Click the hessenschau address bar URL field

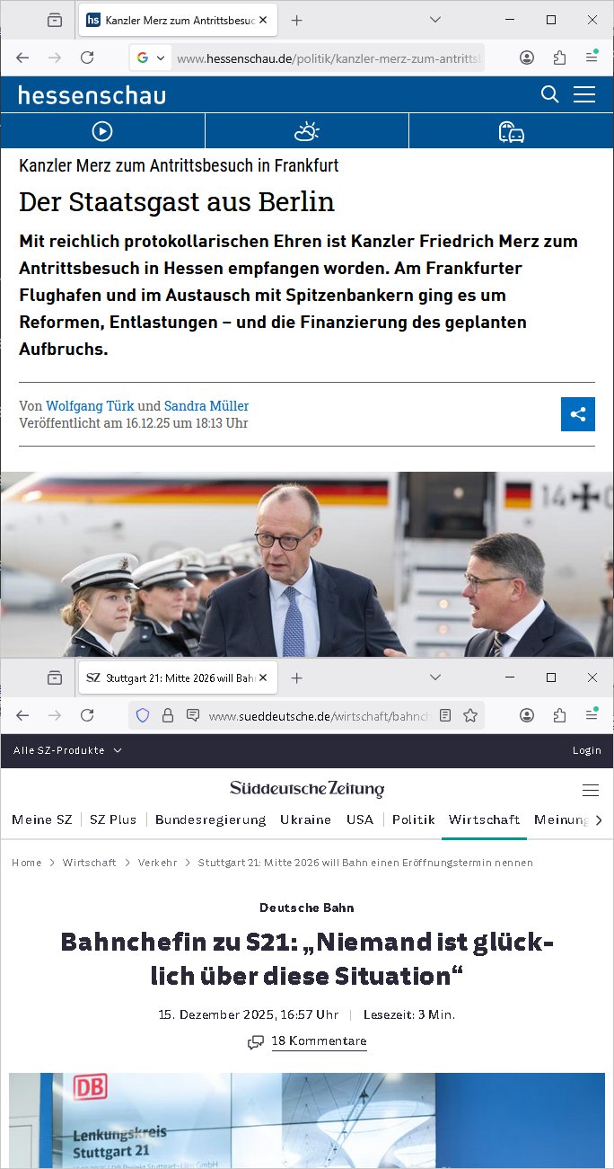pyautogui.click(x=329, y=58)
